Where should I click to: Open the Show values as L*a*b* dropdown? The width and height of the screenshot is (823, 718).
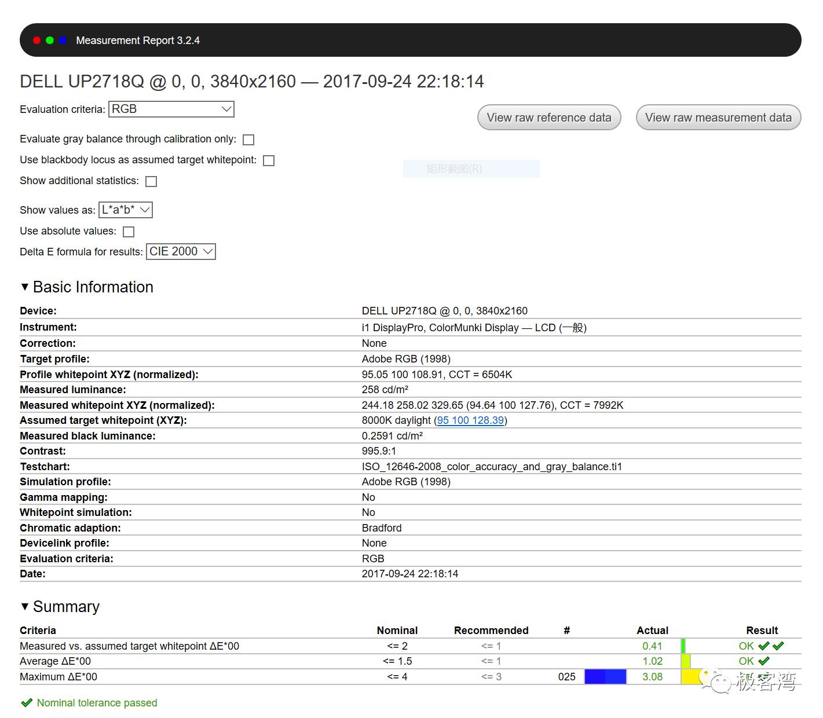(x=126, y=210)
